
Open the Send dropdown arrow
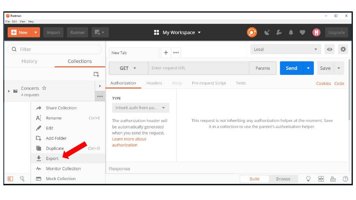click(x=308, y=68)
